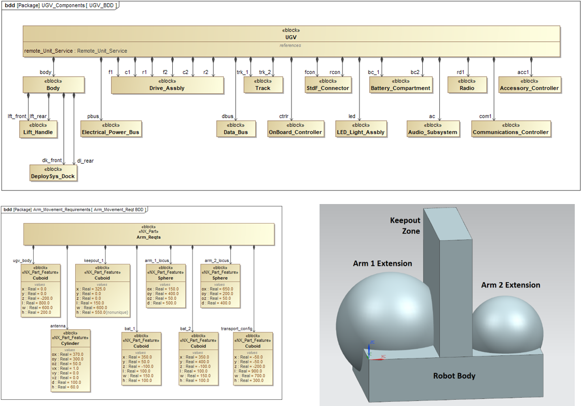Select the Electrical_Power_Bus block
581x406 pixels.
click(x=111, y=128)
